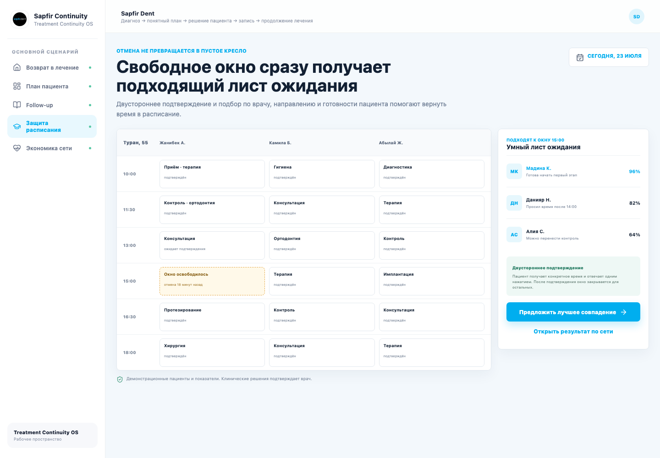The image size is (660, 458).
Task: Open the Гигиена appointment at 10:00
Action: tap(322, 174)
